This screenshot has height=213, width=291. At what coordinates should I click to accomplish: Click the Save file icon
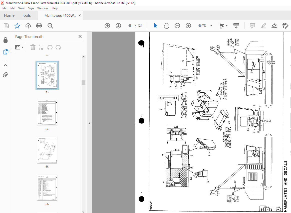pyautogui.click(x=6, y=26)
